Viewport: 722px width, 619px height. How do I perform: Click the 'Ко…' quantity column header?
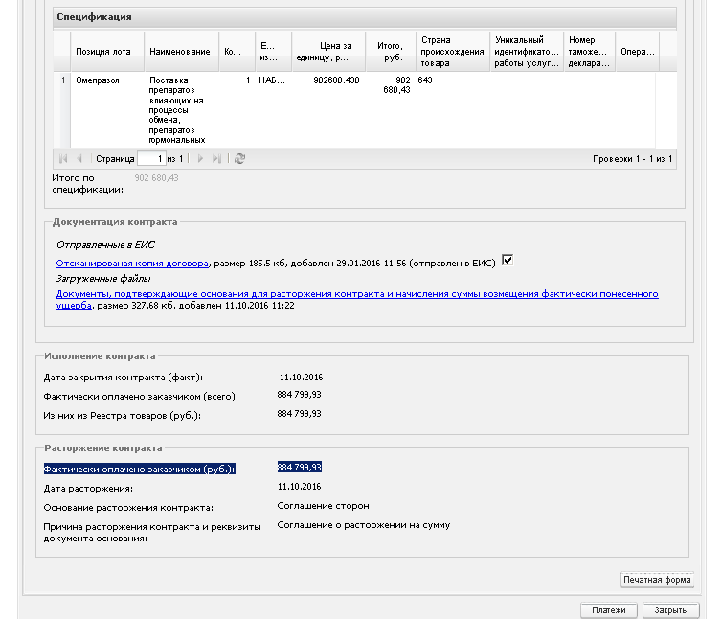point(237,52)
